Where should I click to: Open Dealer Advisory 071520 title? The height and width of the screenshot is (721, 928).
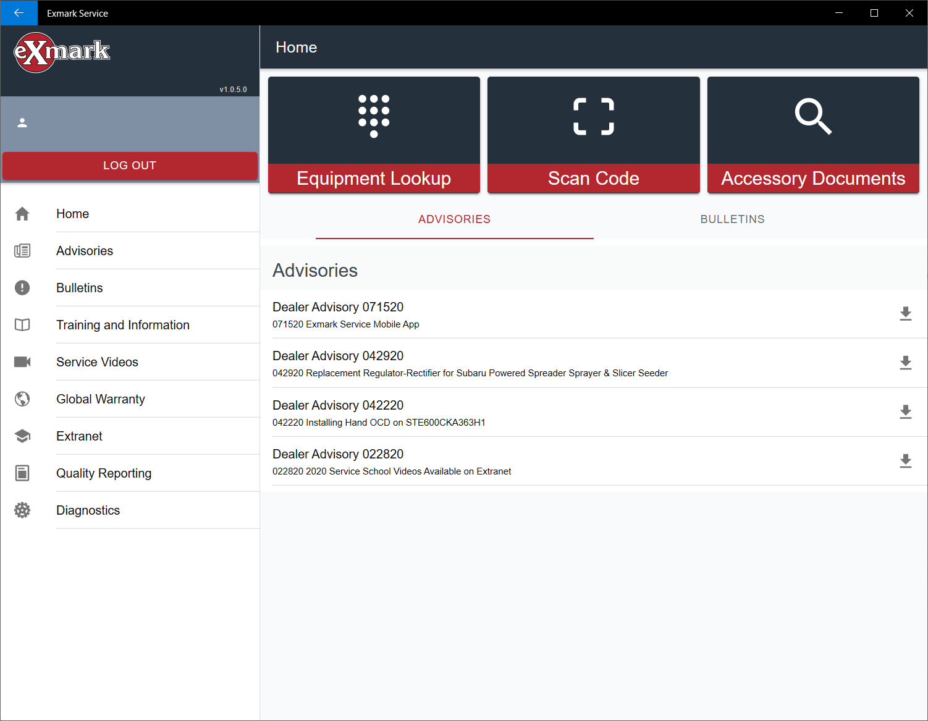coord(338,307)
